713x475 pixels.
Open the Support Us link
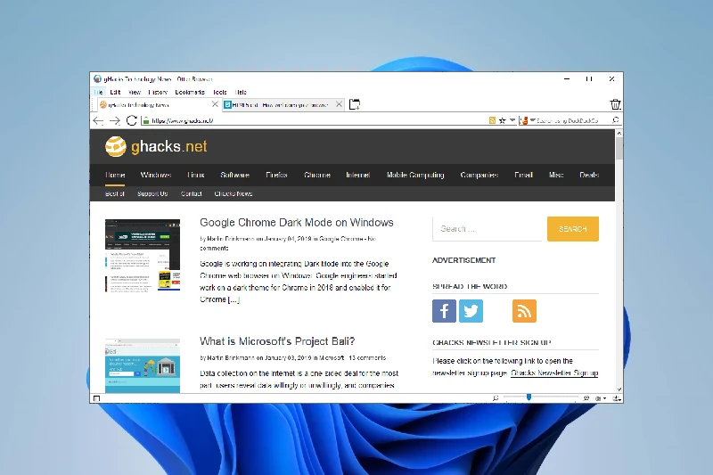pyautogui.click(x=152, y=193)
